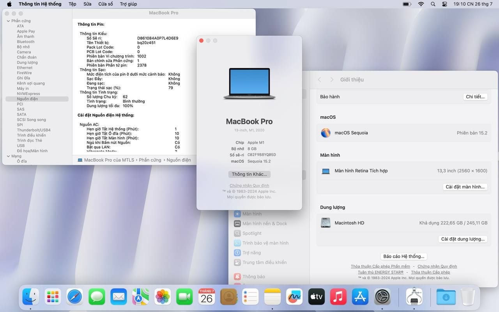Select Bluetooth in hardware tree
Screen dimensions: 499x312
pos(26,42)
